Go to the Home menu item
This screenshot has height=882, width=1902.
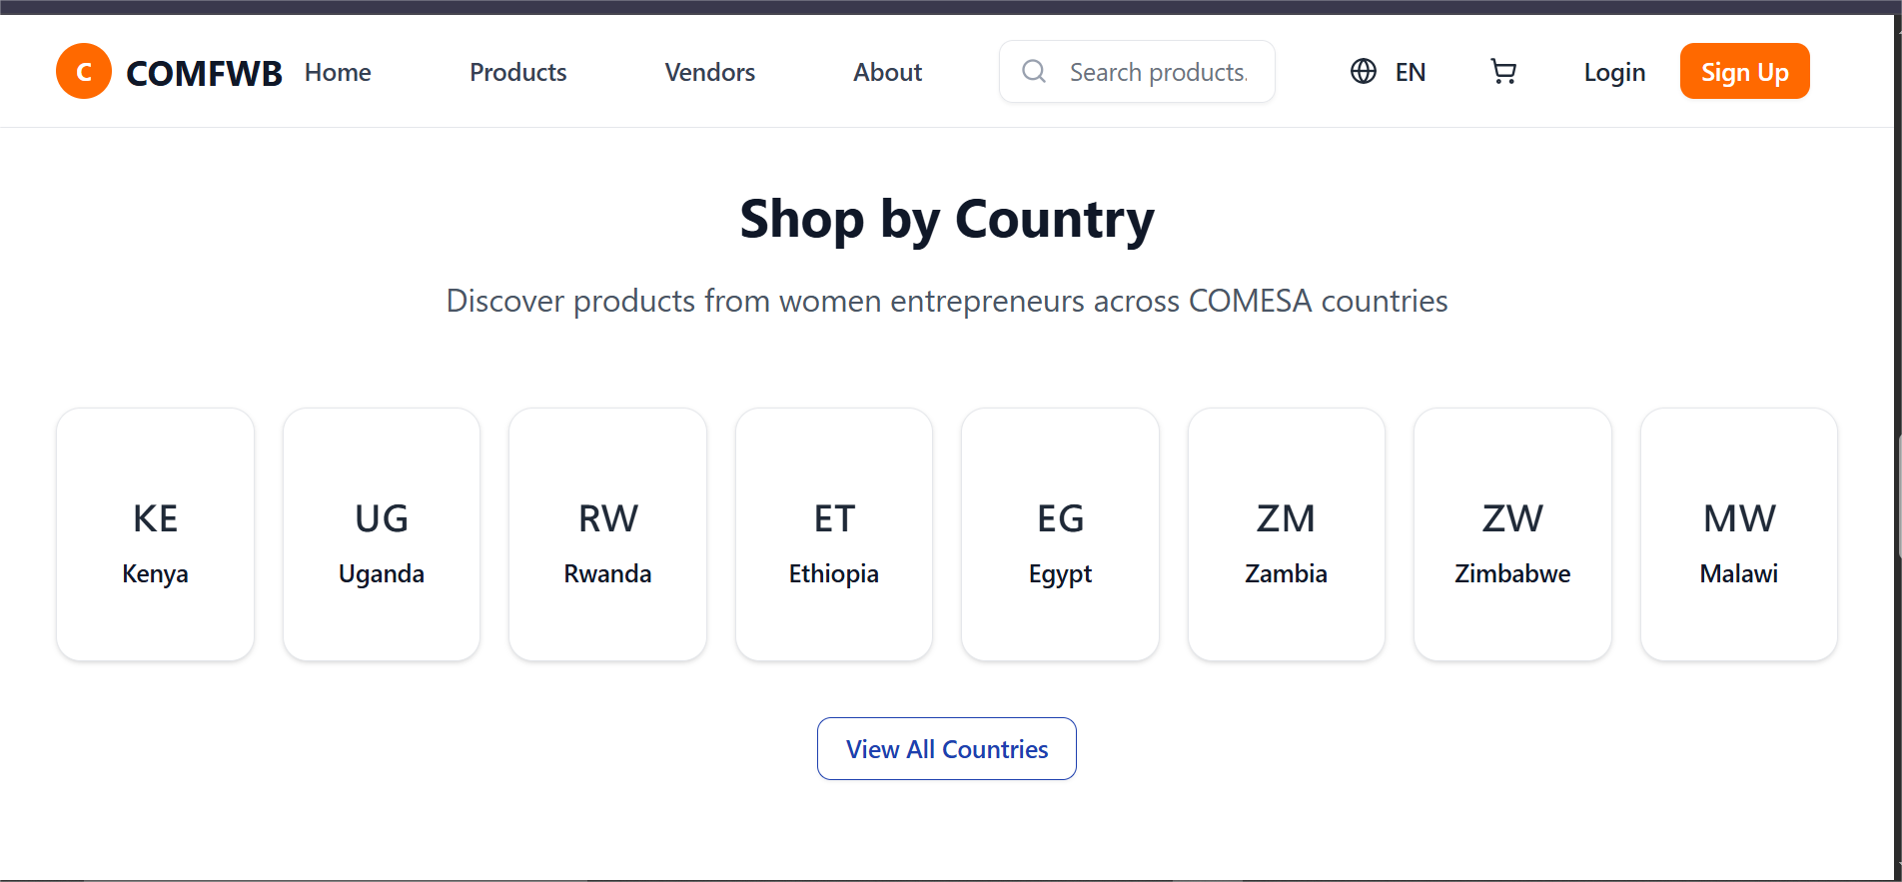point(338,72)
